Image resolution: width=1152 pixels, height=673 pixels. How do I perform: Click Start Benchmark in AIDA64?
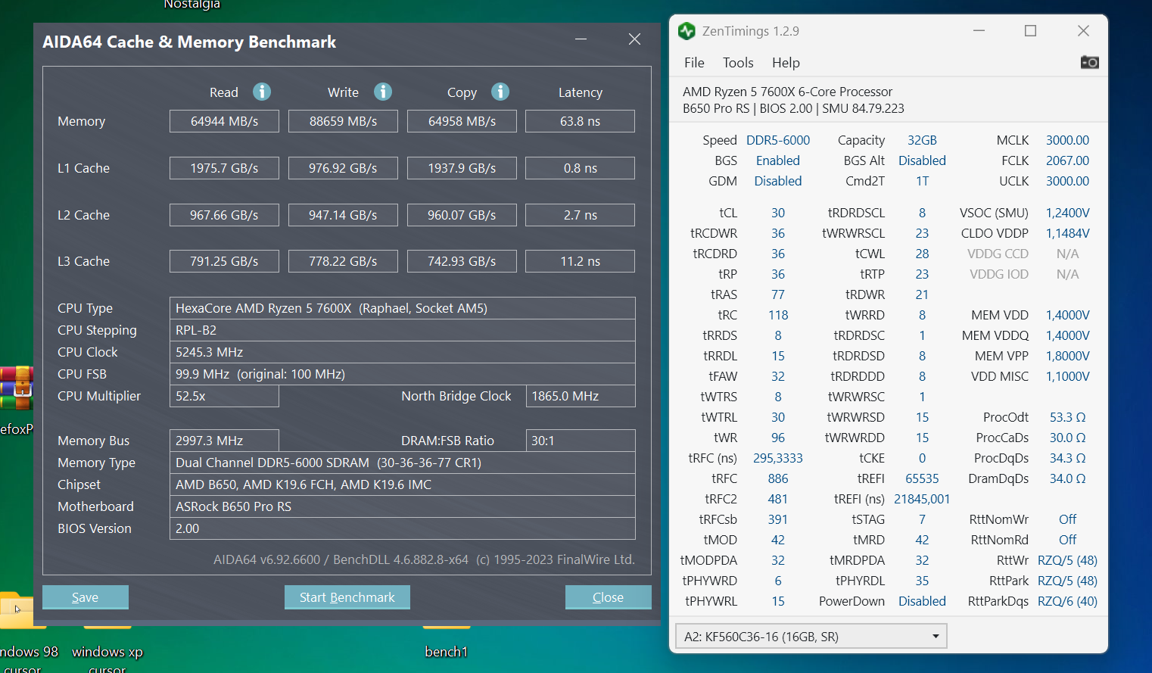tap(347, 597)
